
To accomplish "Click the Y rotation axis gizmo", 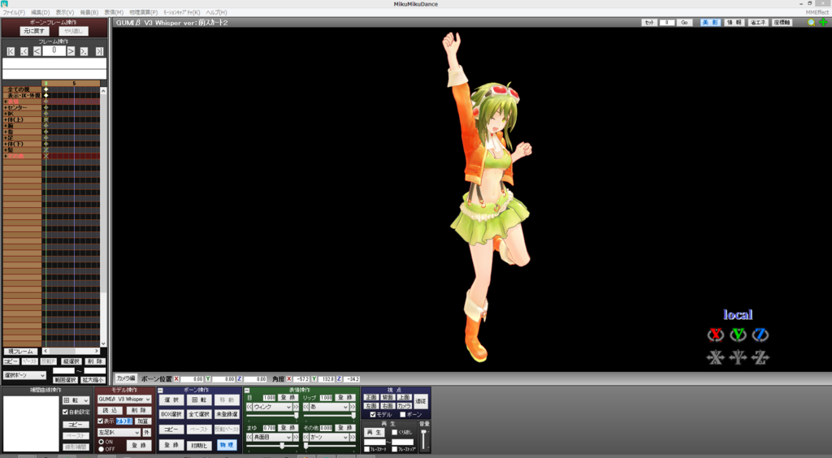I will pos(738,335).
